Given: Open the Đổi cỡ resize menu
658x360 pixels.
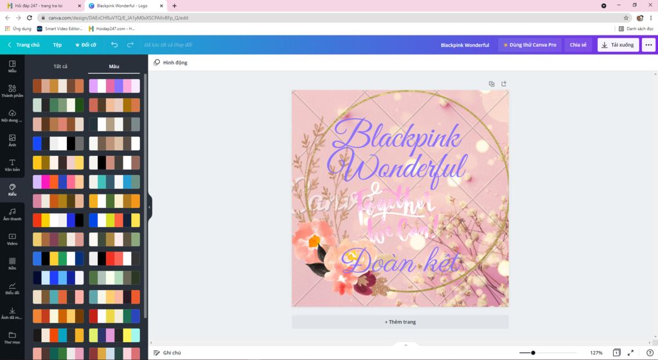Looking at the screenshot, I should coord(85,45).
